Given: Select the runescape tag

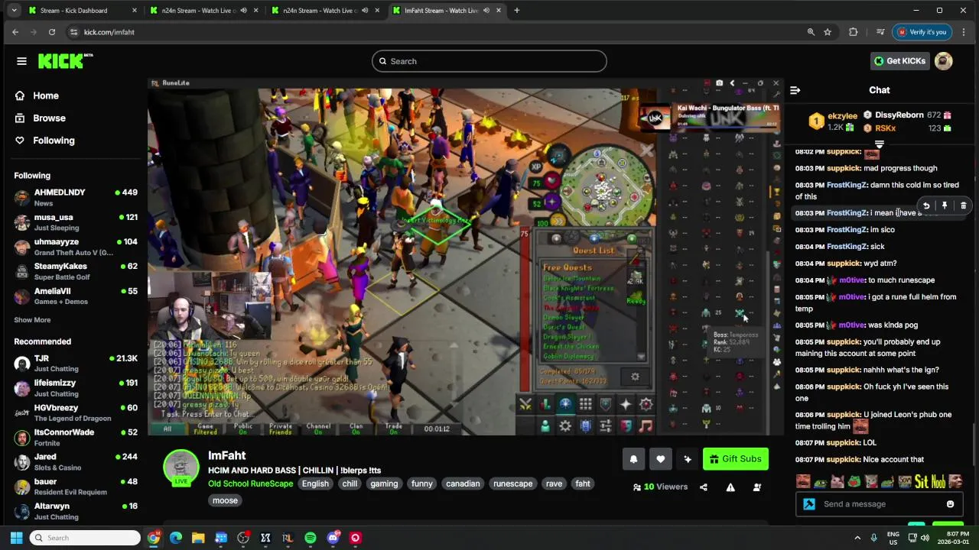Looking at the screenshot, I should 512,484.
